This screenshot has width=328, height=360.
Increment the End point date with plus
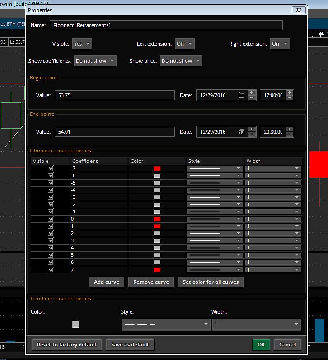pos(252,129)
